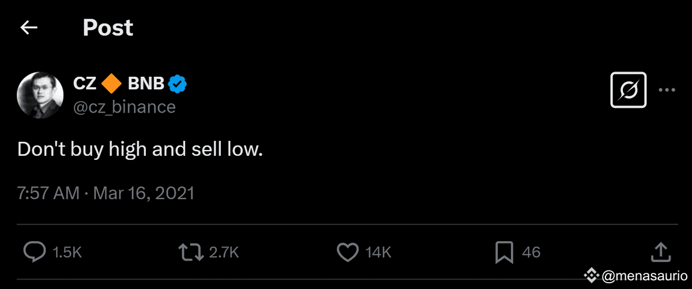Click the blue verified badge
The image size is (692, 289).
177,84
